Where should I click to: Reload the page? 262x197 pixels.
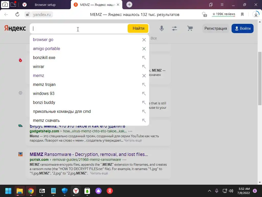(17, 14)
